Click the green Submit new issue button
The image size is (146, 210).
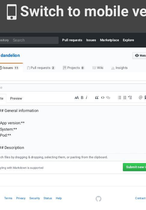134,167
